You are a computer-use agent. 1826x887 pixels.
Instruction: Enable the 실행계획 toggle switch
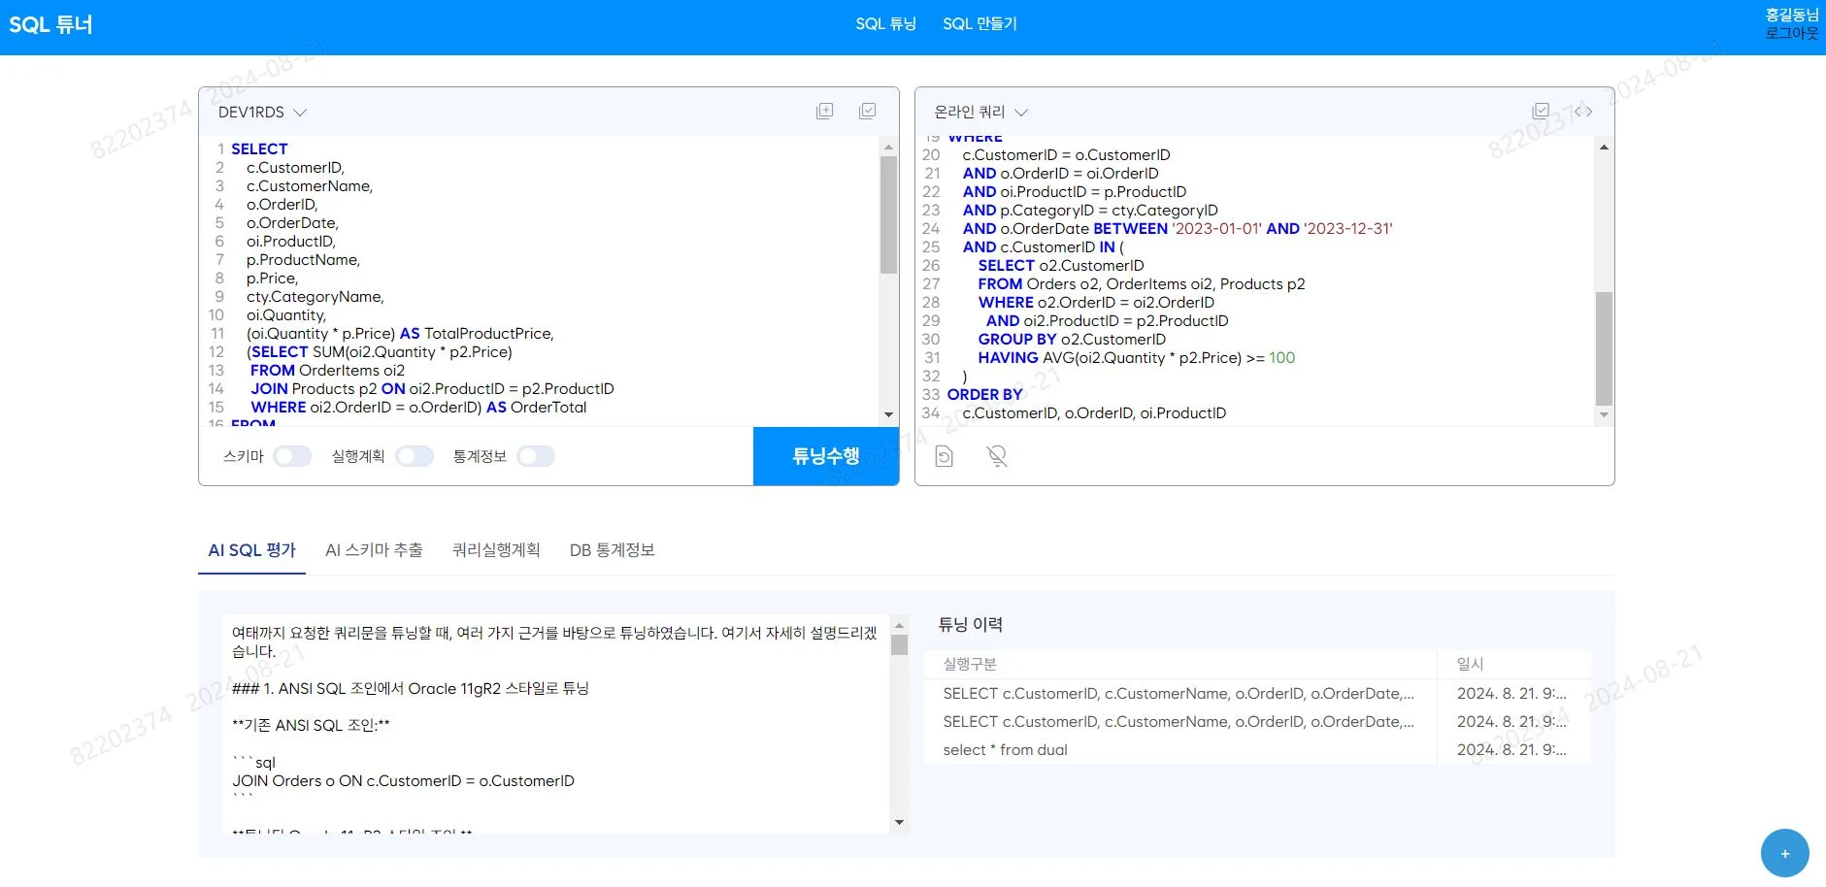tap(415, 455)
